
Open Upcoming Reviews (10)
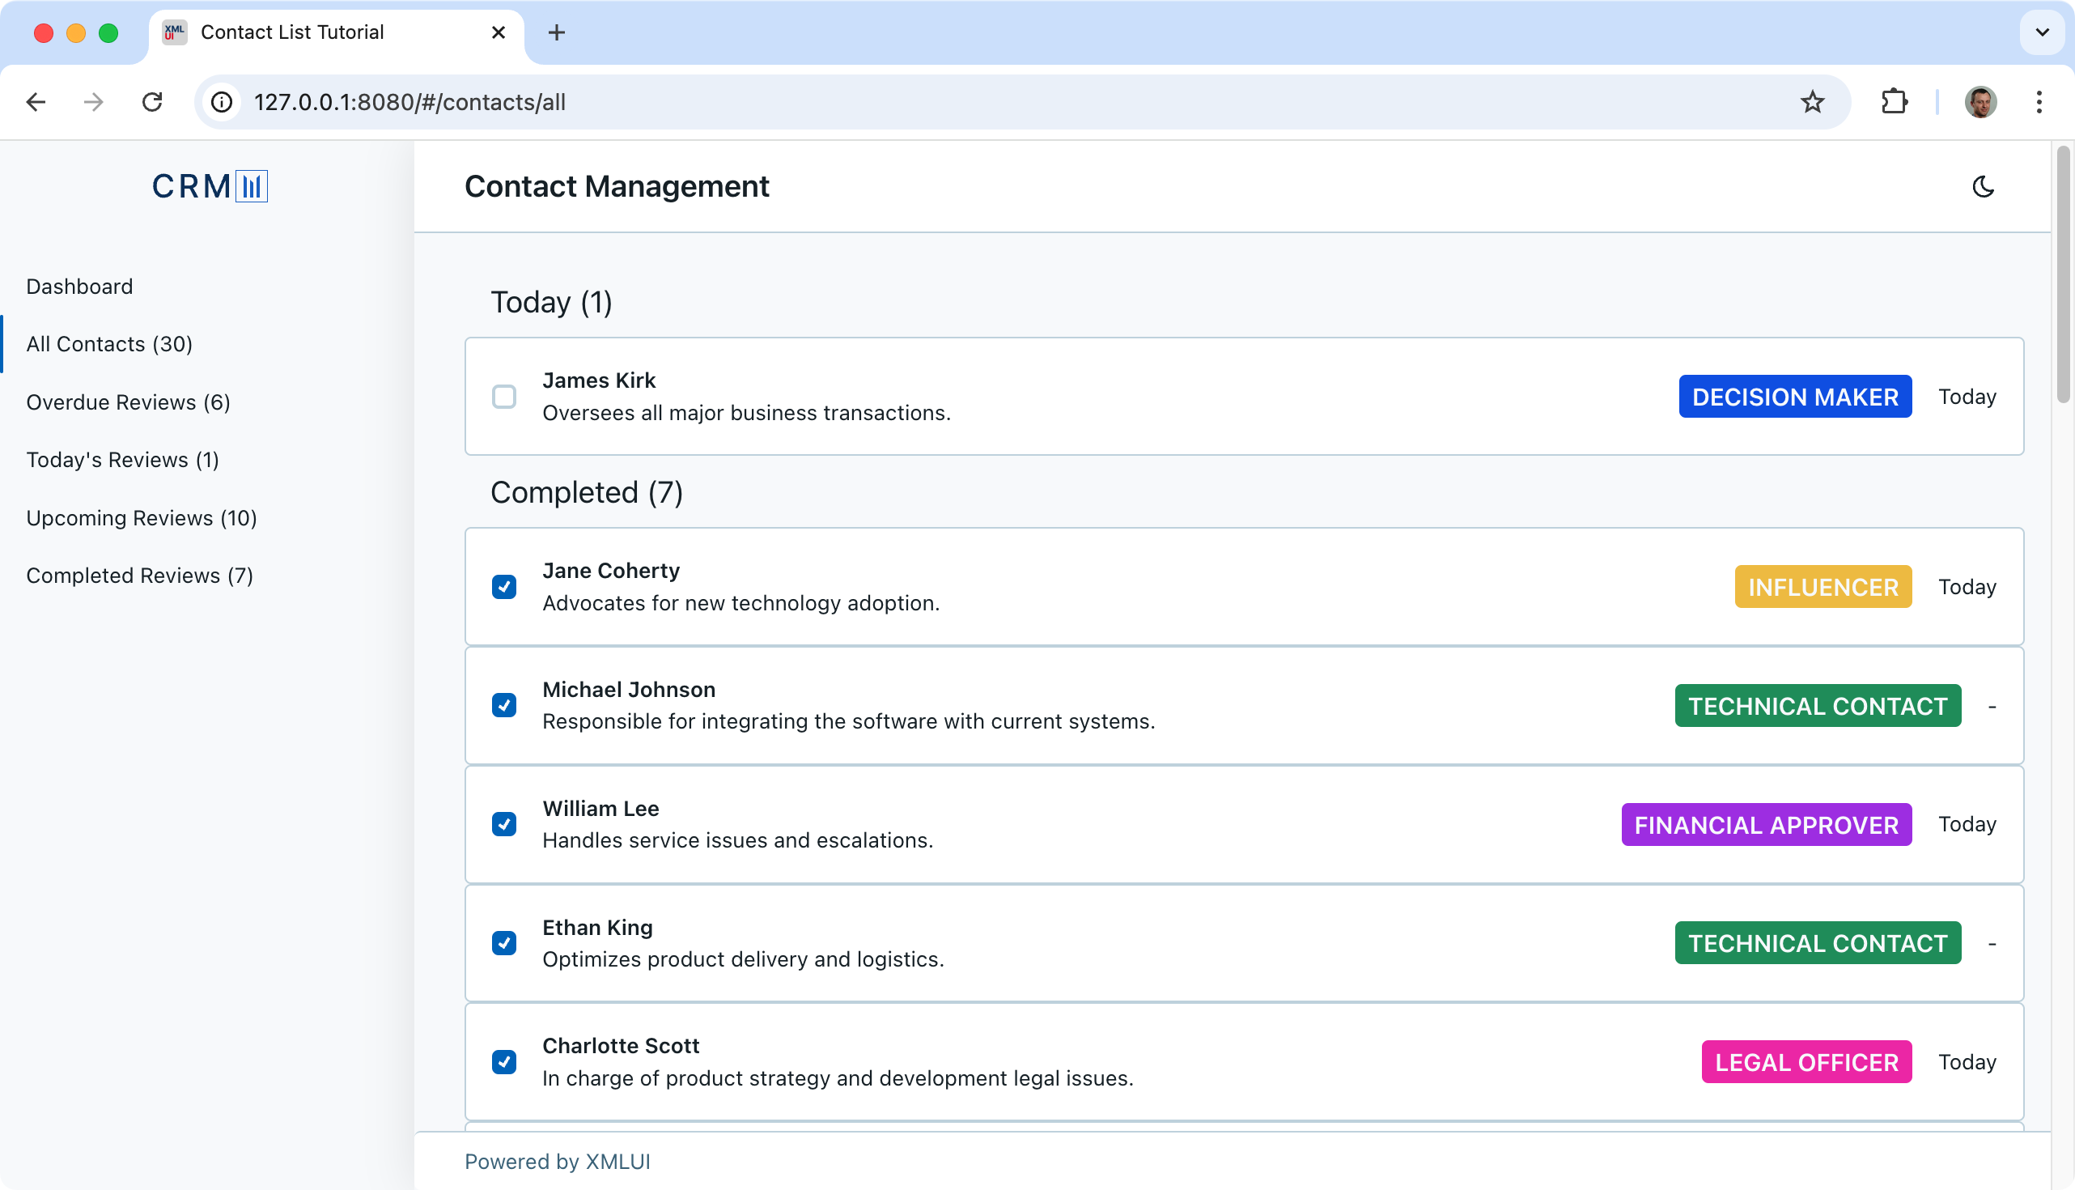[142, 518]
